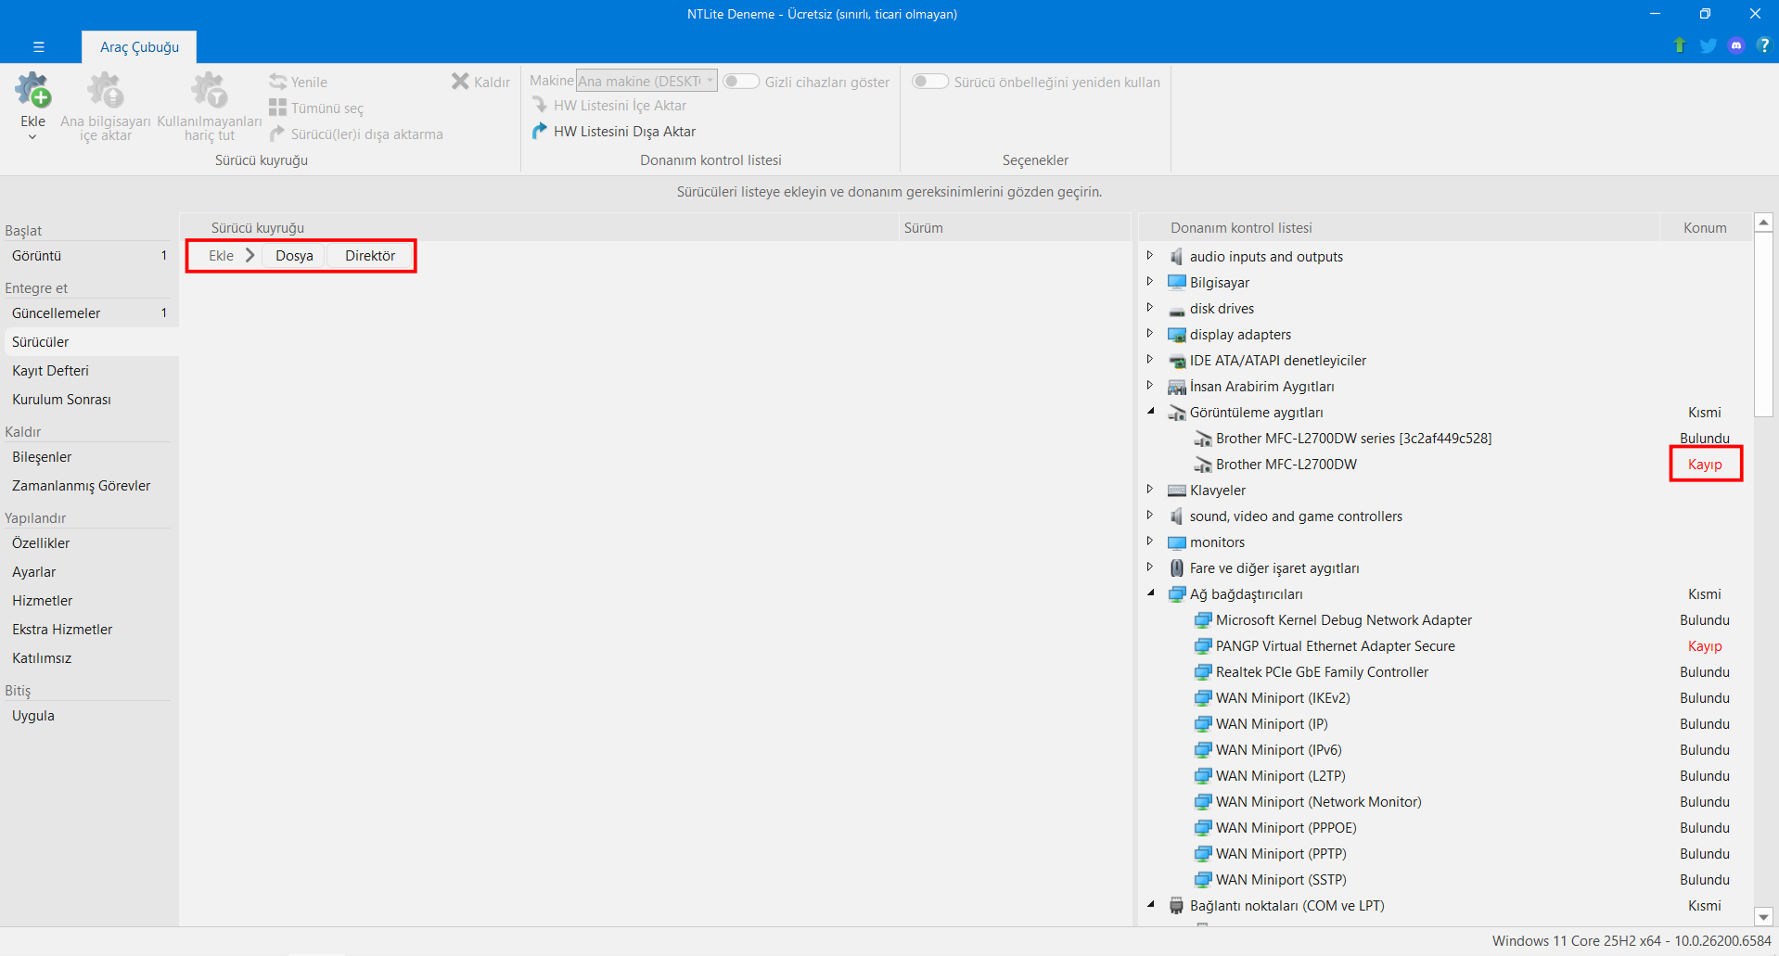The image size is (1779, 956).
Task: Click the audio inputs and outputs speaker icon
Action: click(1177, 256)
